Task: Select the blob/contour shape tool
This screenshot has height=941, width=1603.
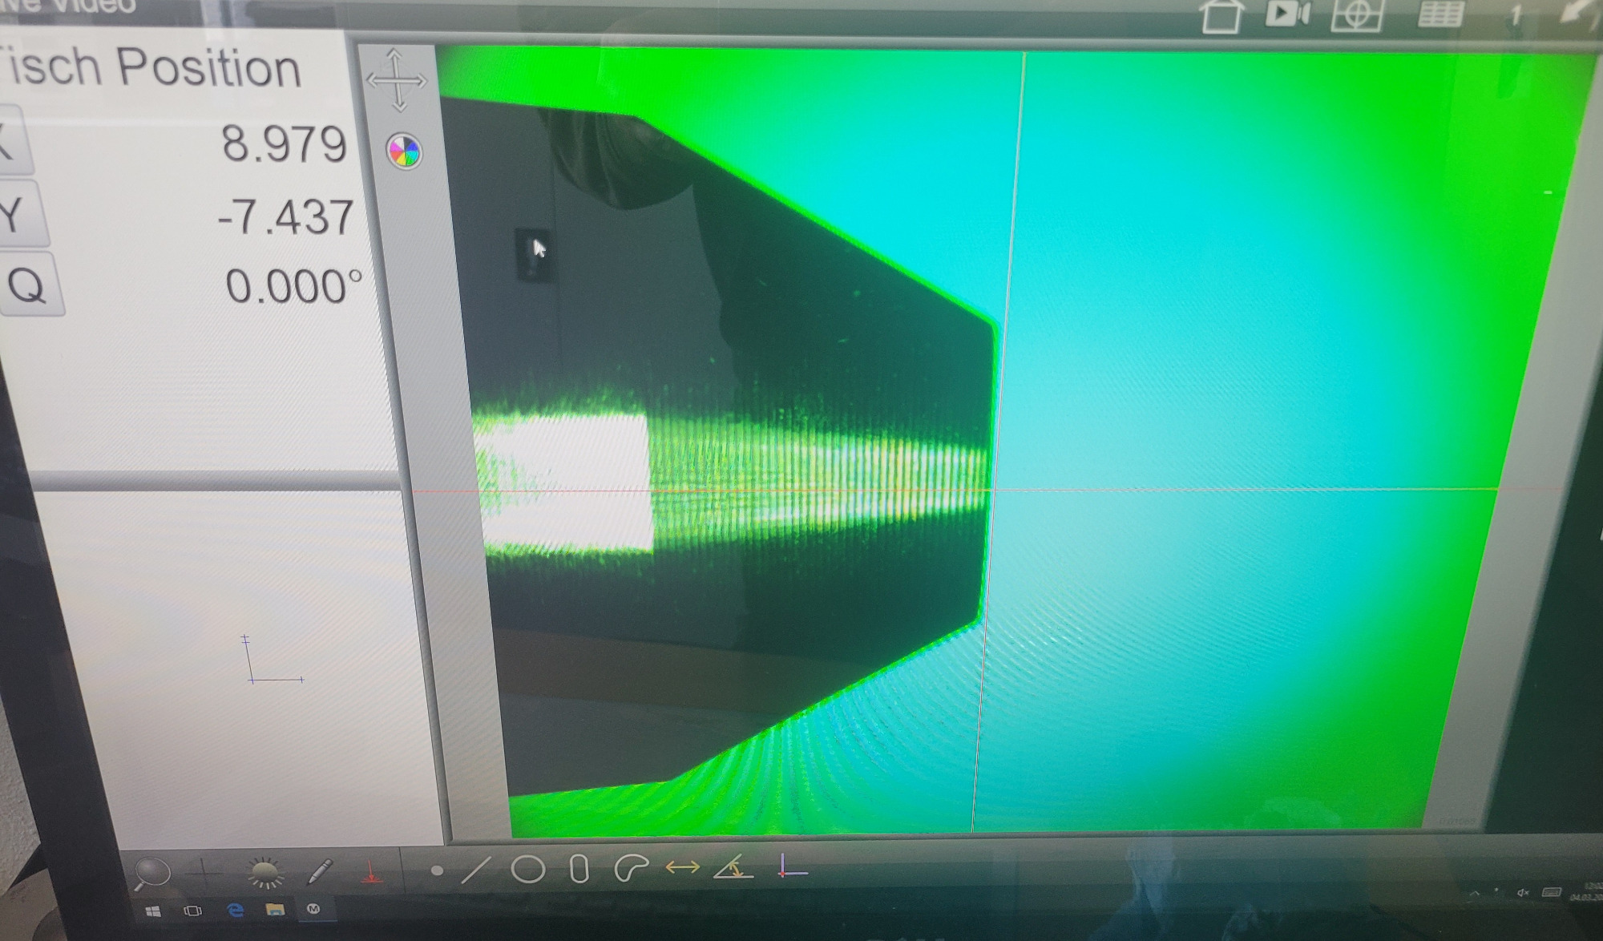Action: coord(631,868)
